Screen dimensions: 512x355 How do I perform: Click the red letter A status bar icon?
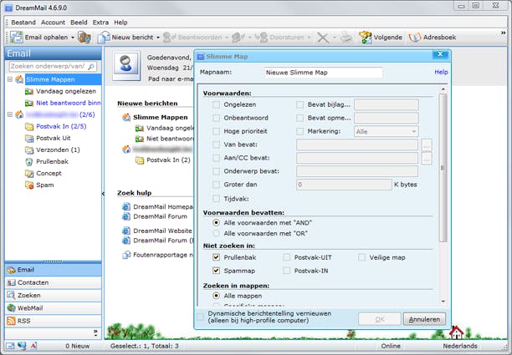[33, 346]
